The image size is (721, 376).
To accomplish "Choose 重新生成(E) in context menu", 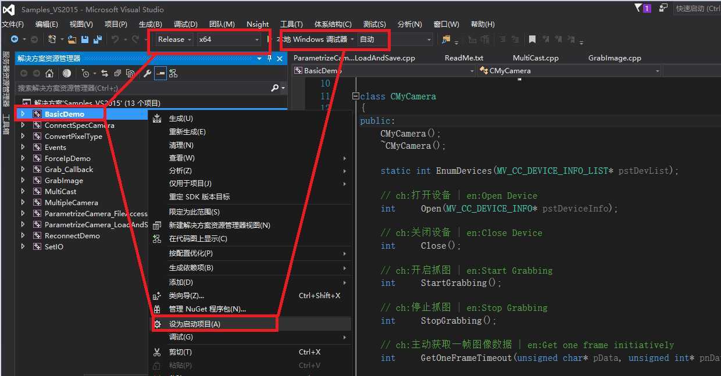I will coord(251,132).
